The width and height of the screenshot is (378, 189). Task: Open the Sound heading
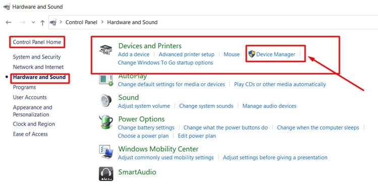click(x=129, y=97)
